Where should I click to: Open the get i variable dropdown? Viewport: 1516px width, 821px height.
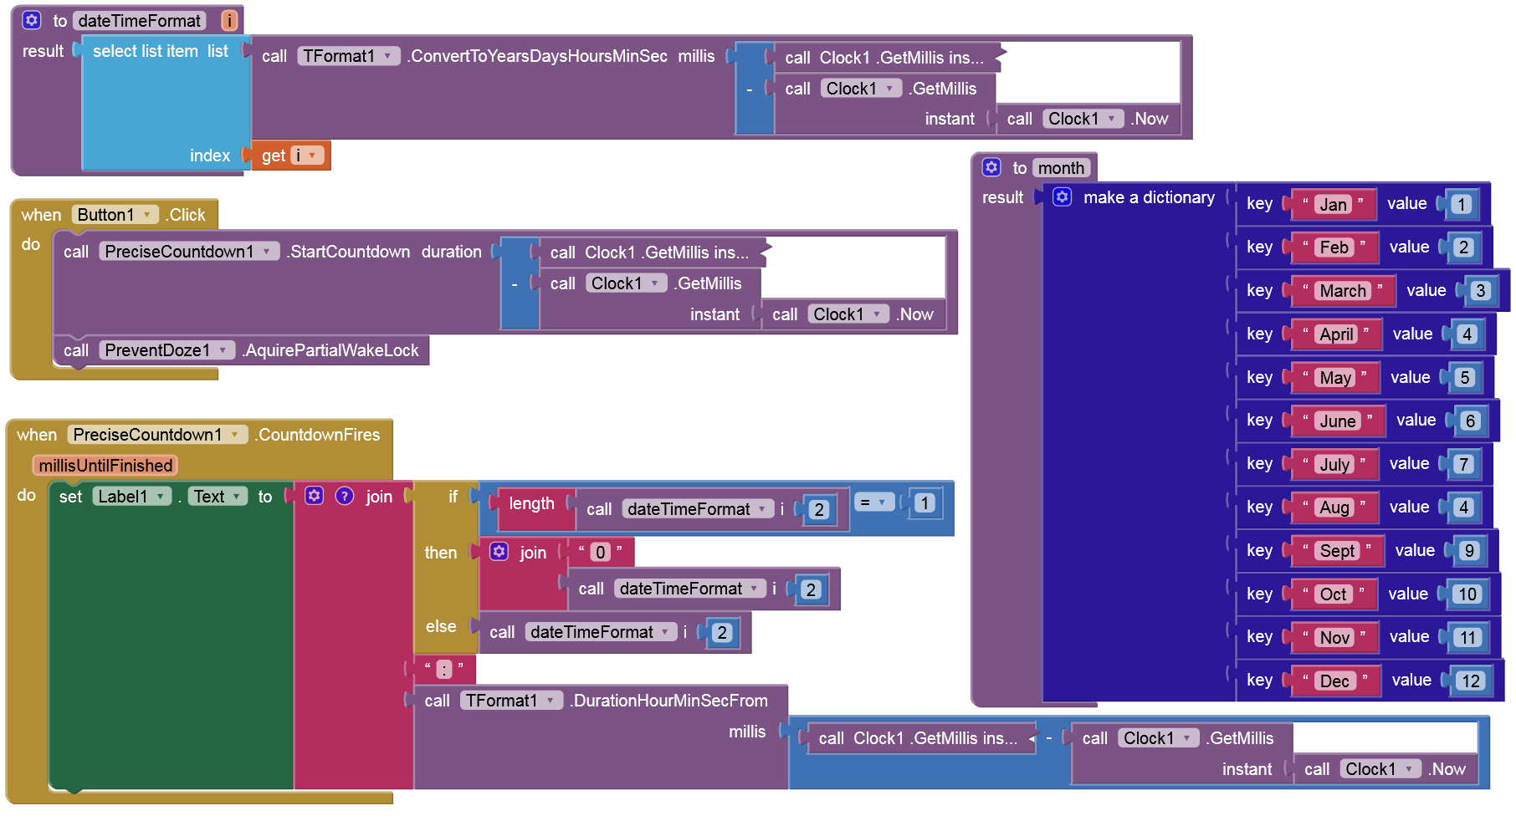312,156
